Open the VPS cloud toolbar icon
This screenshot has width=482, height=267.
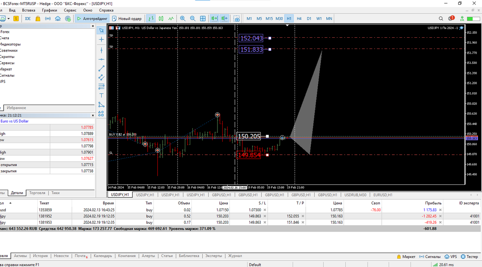58,18
